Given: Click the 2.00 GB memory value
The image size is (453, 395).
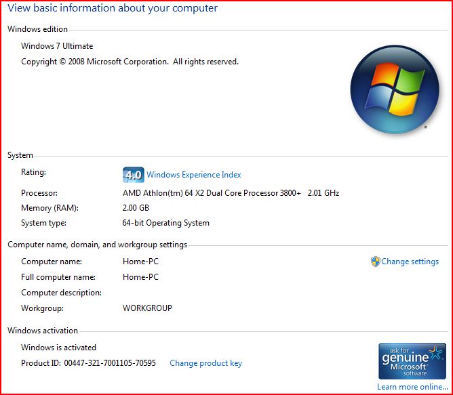Looking at the screenshot, I should tap(136, 208).
